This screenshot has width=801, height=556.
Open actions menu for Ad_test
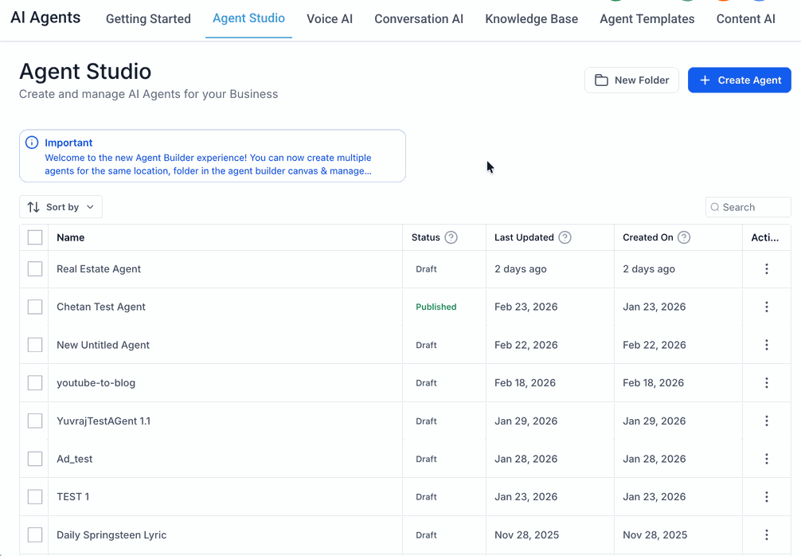click(x=766, y=459)
